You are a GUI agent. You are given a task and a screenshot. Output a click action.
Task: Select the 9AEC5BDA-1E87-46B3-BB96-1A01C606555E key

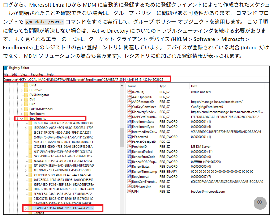pyautogui.click(x=63, y=180)
